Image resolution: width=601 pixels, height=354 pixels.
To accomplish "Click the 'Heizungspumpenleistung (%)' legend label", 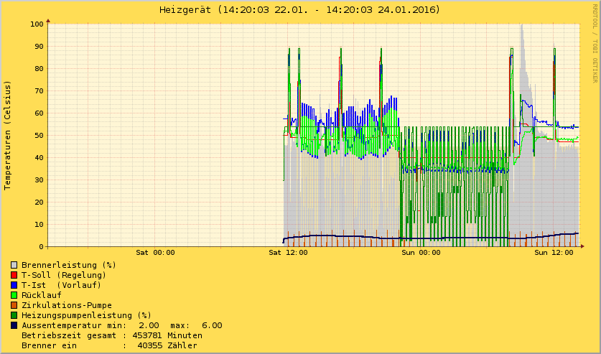I will pyautogui.click(x=87, y=315).
